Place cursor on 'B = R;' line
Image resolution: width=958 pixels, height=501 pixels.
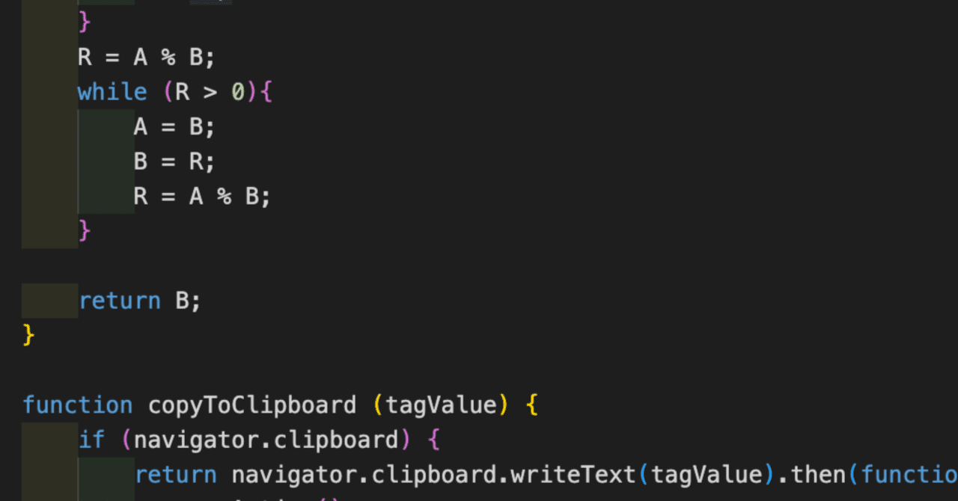[x=174, y=161]
